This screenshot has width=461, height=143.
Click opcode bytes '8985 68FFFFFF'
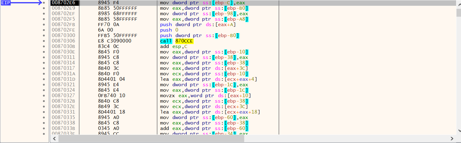[117, 14]
